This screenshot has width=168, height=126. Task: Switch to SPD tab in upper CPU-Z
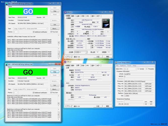point(88,16)
